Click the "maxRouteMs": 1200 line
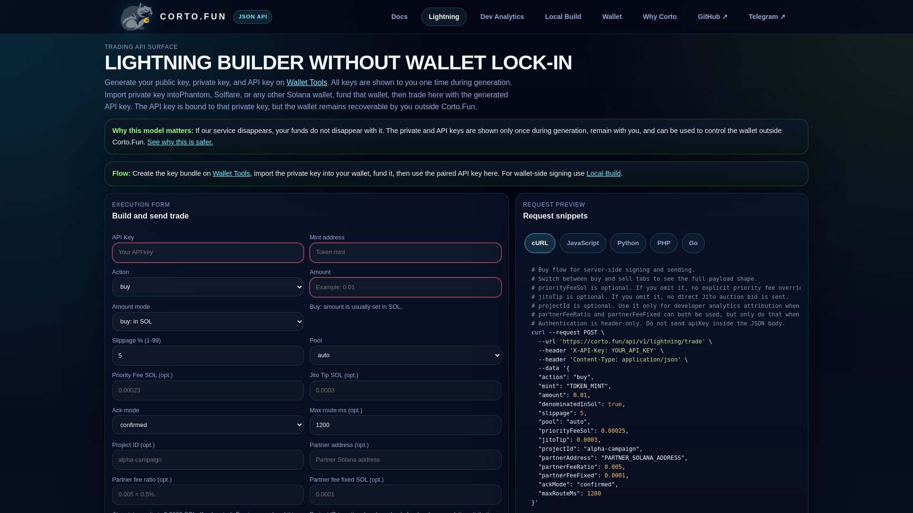 (x=570, y=494)
